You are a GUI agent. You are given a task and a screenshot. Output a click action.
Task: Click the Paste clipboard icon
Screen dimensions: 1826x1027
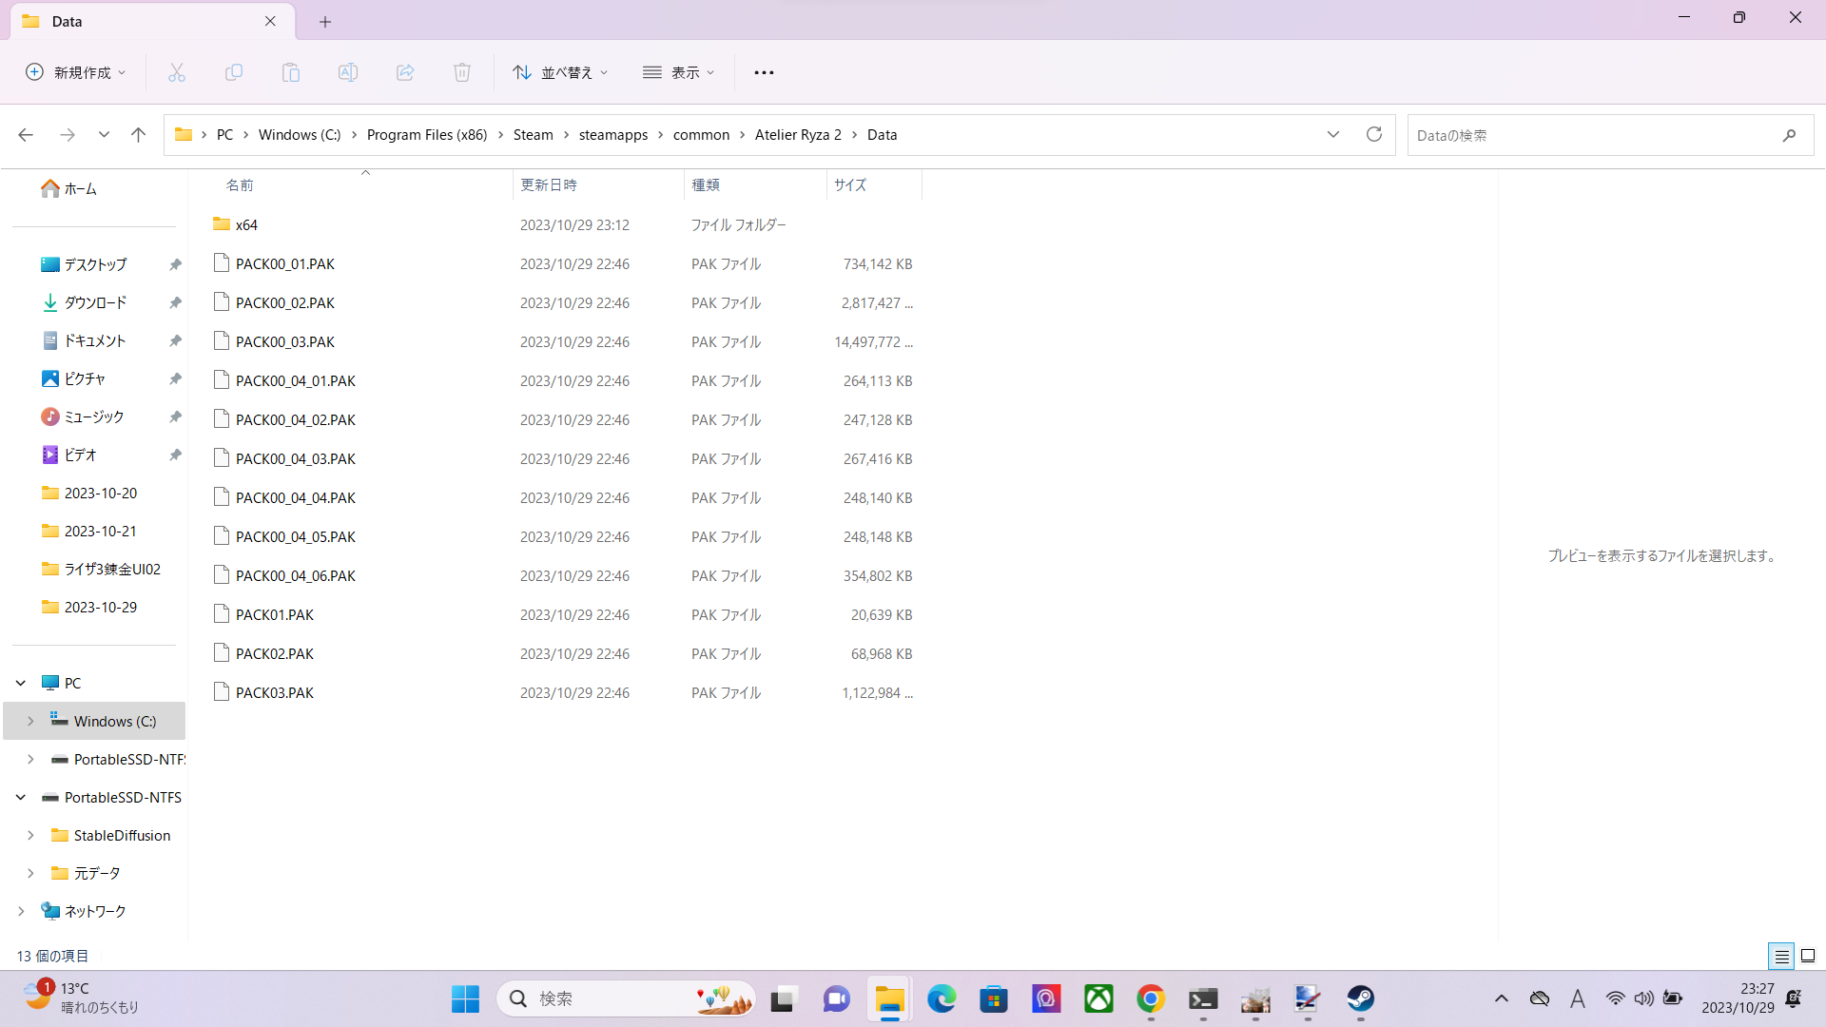tap(291, 72)
